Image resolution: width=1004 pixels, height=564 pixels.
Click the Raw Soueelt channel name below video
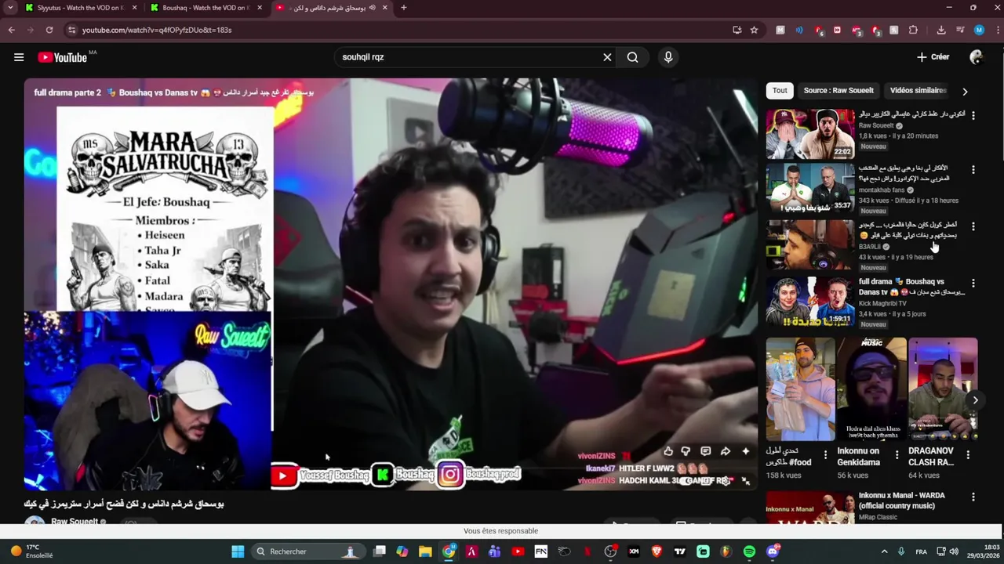75,522
